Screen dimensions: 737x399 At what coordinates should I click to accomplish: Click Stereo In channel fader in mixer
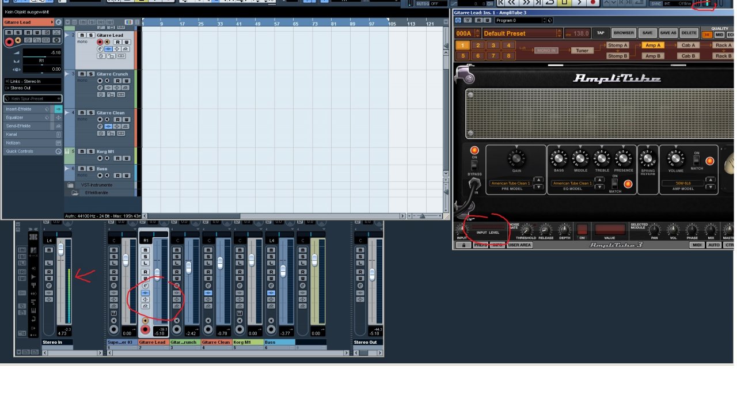click(x=60, y=249)
